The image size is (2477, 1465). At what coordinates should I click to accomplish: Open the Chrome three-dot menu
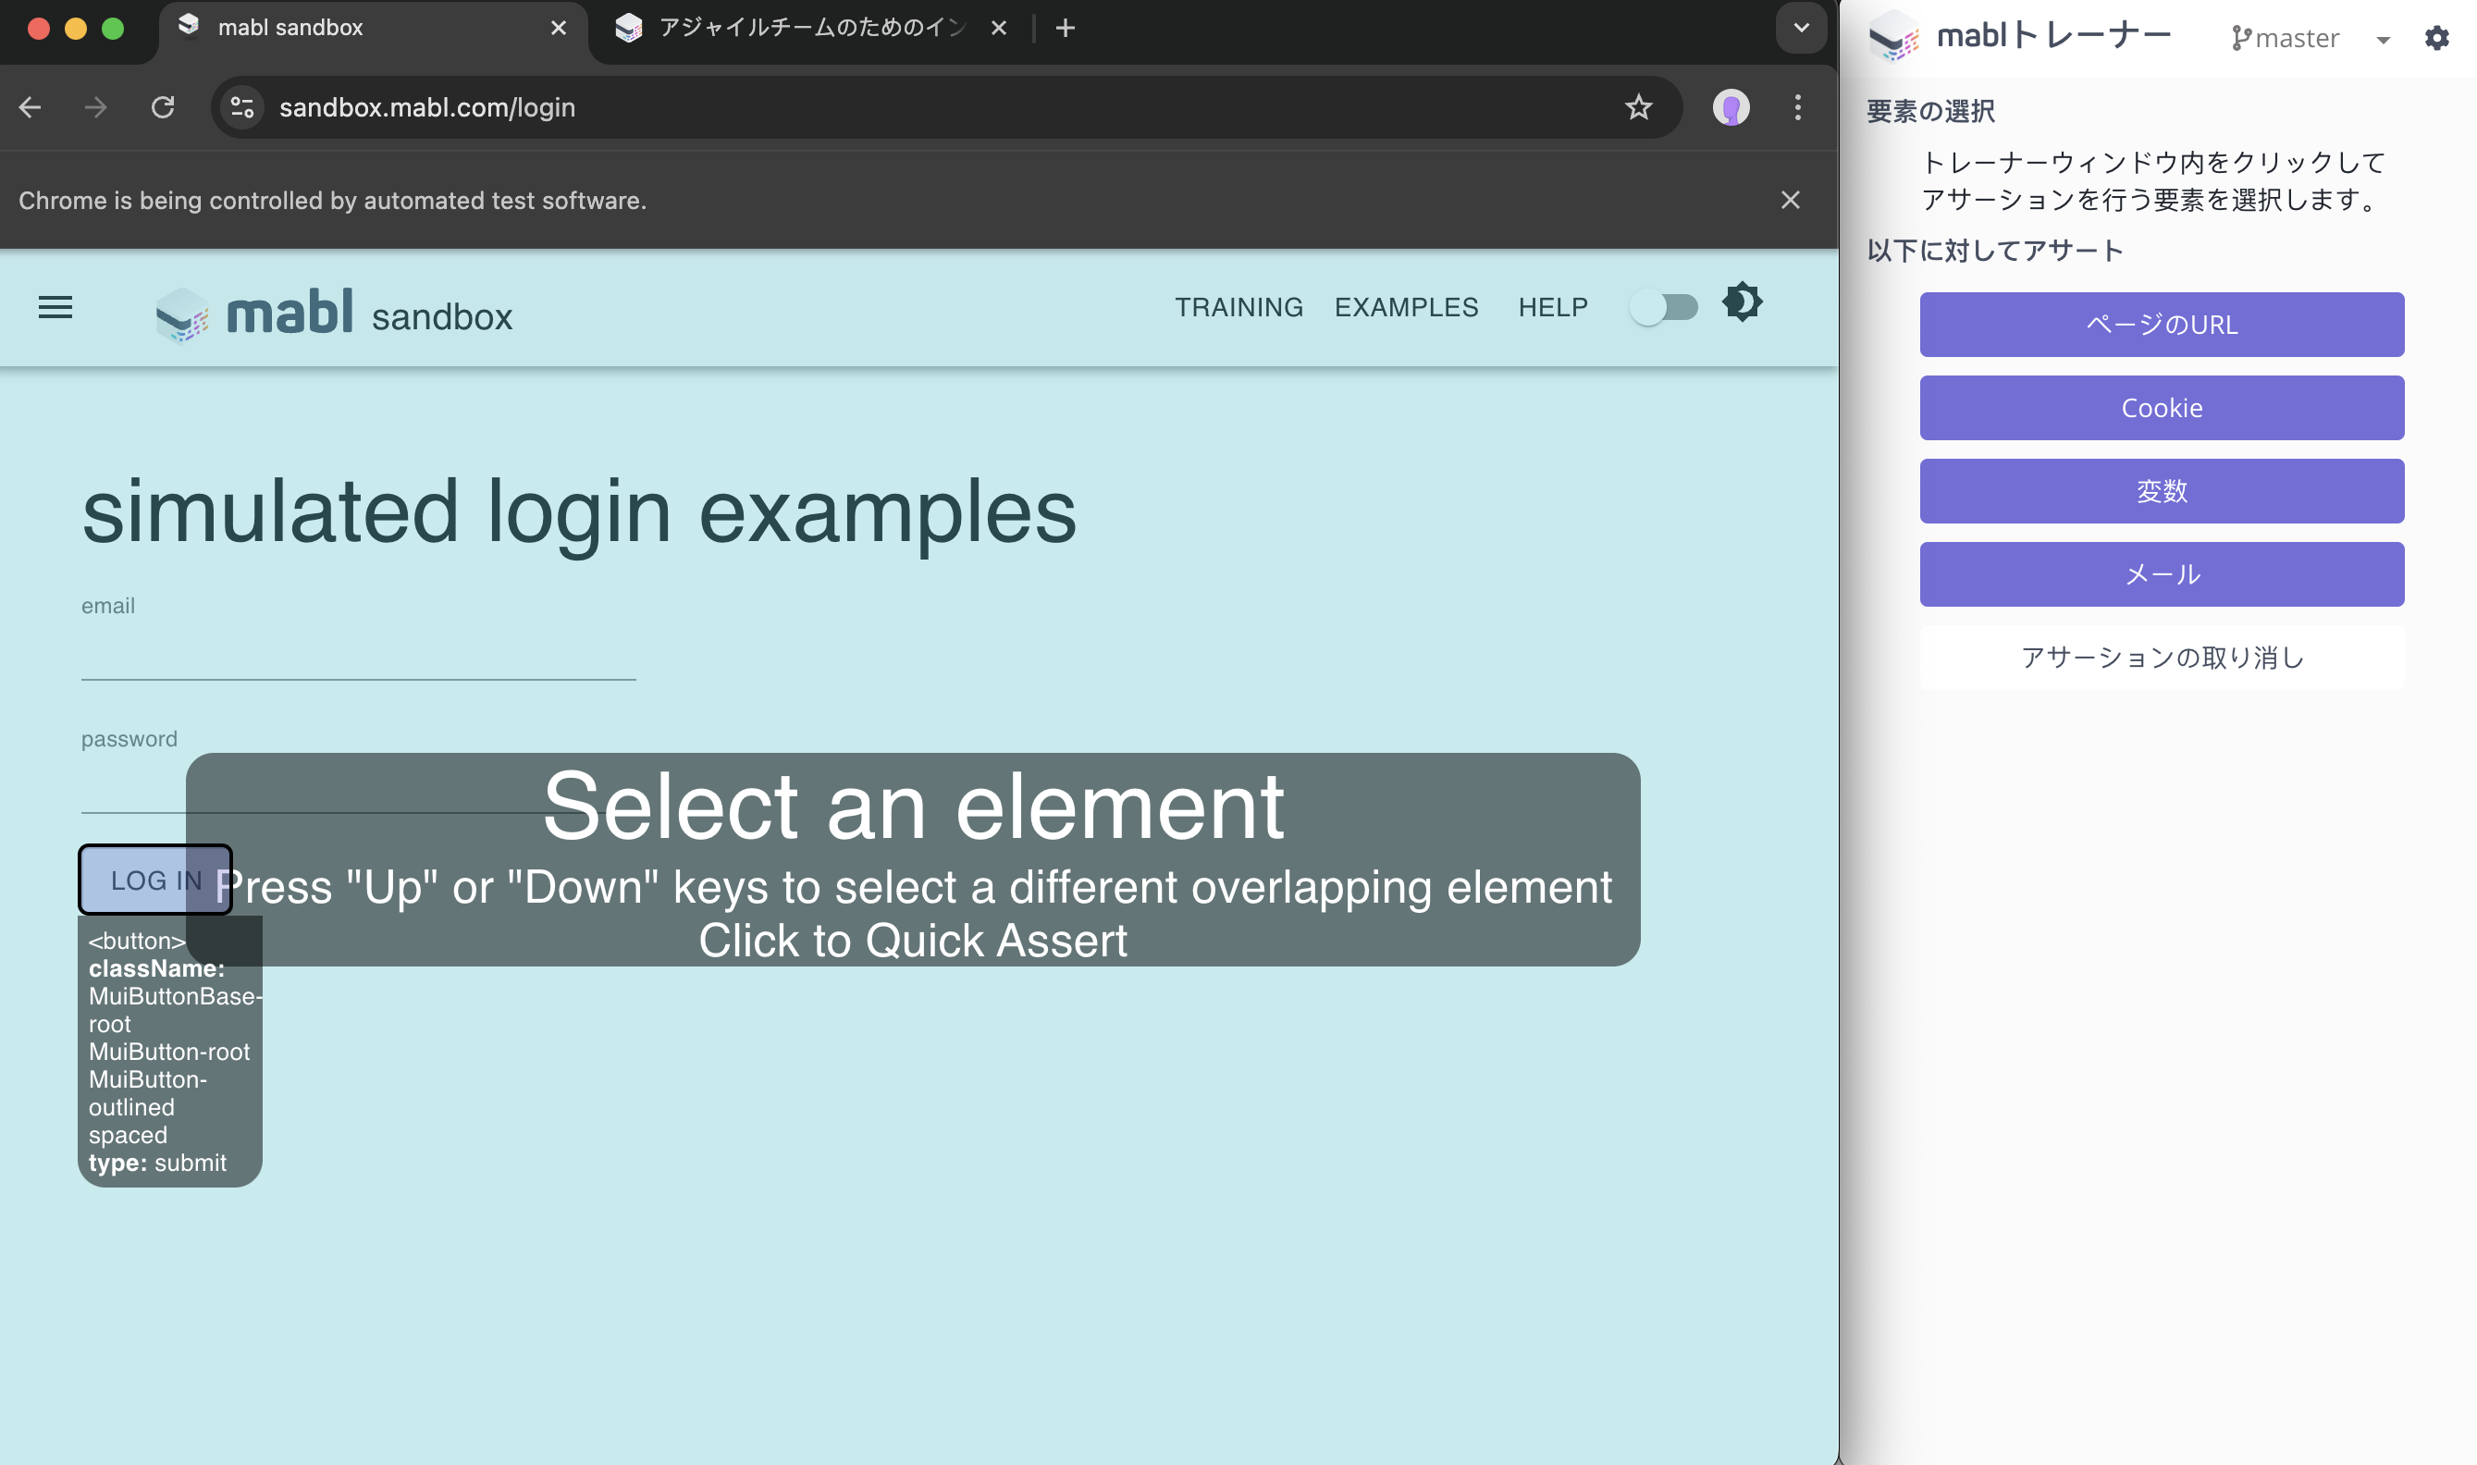click(x=1798, y=107)
